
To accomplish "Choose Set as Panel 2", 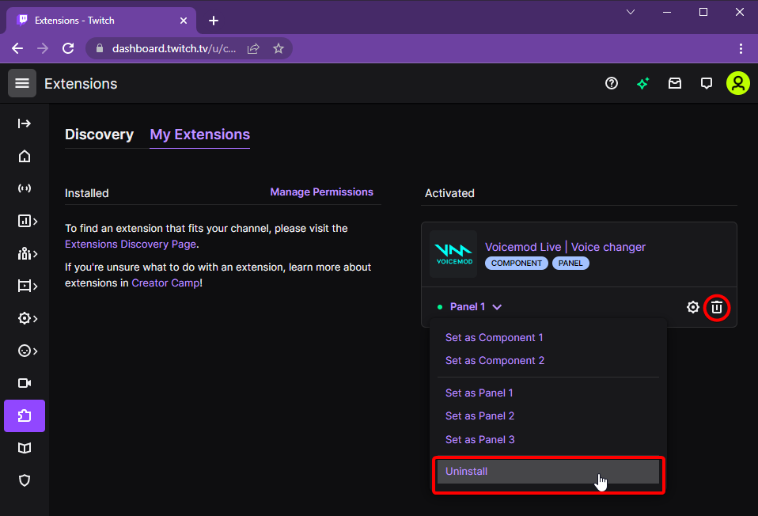I will (x=479, y=416).
